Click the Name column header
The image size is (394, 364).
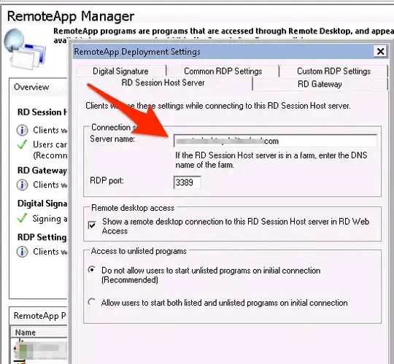point(39,332)
